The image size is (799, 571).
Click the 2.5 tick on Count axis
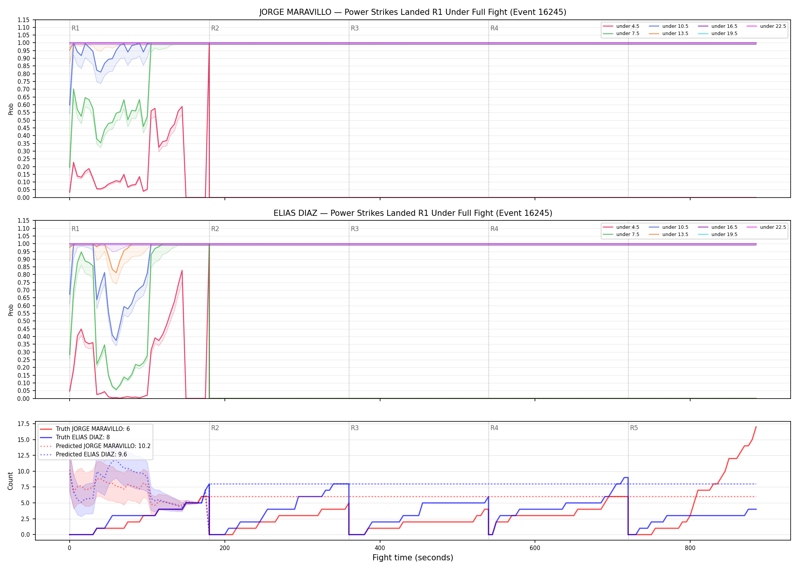tap(25, 519)
